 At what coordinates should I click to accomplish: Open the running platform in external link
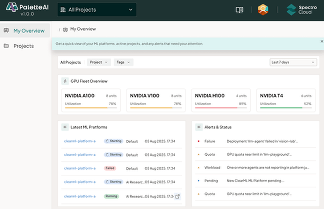[178, 196]
